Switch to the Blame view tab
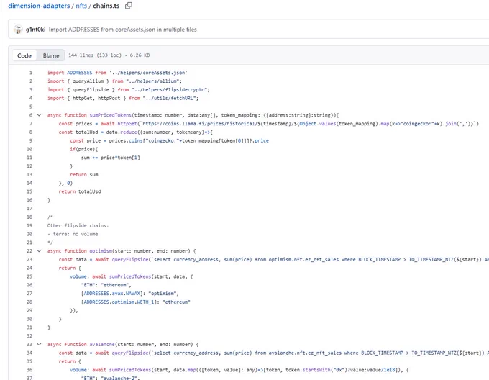The width and height of the screenshot is (489, 380). (x=51, y=55)
